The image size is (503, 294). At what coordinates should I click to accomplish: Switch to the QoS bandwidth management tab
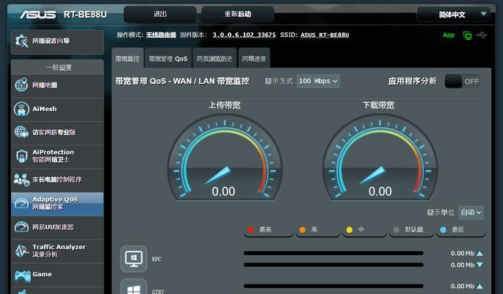click(168, 58)
